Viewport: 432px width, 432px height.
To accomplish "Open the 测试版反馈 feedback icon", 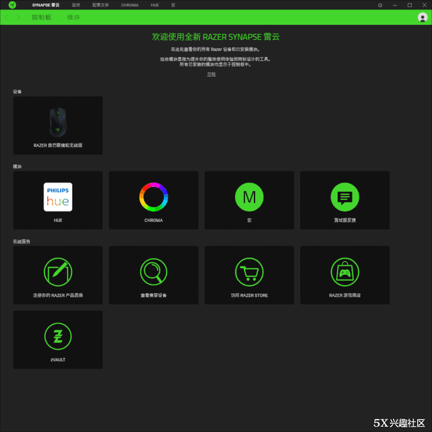I will [345, 197].
